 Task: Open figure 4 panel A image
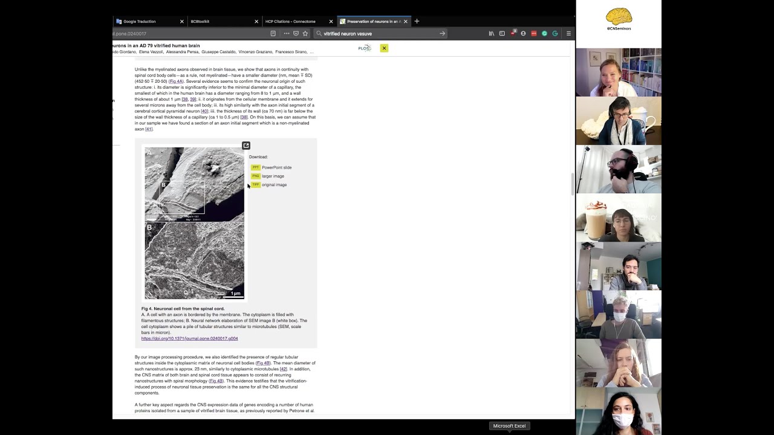194,184
